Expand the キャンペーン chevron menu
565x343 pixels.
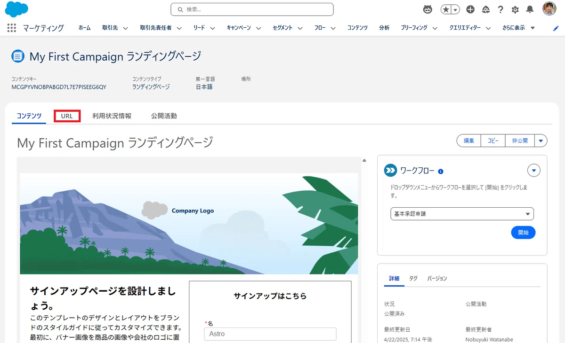pyautogui.click(x=258, y=28)
